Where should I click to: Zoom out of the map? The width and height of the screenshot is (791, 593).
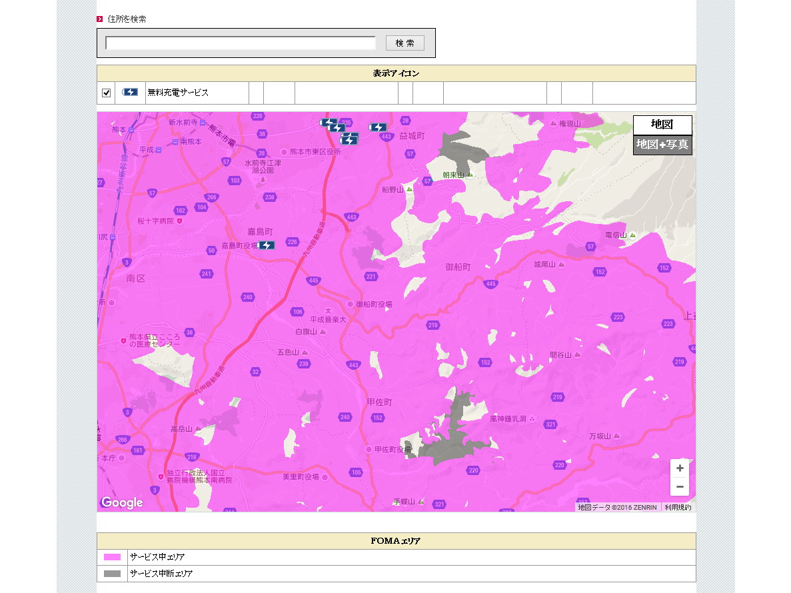(679, 487)
